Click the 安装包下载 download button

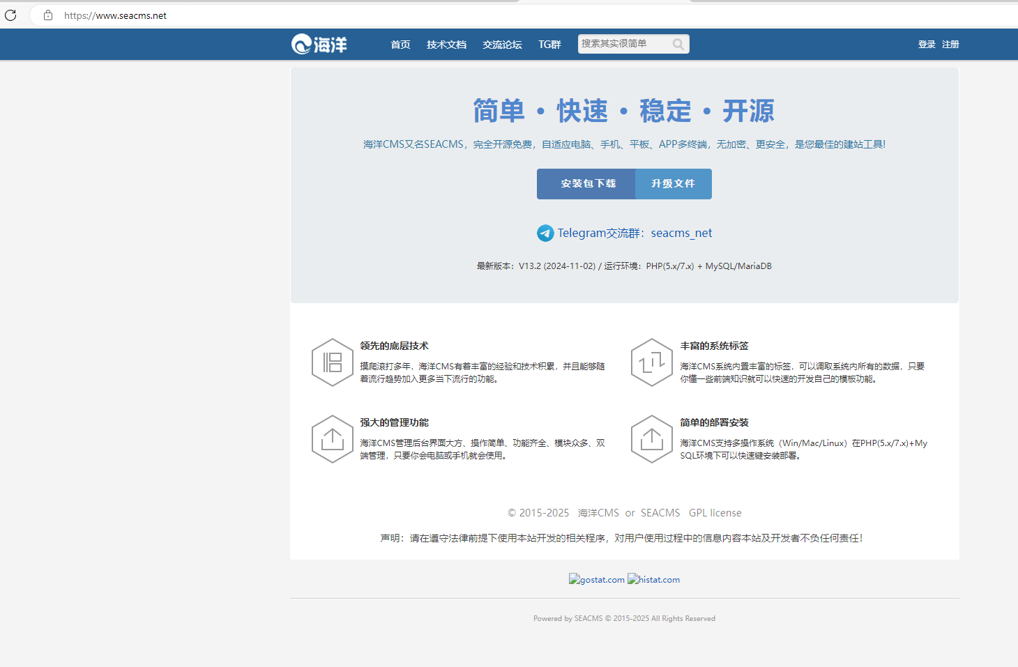click(x=586, y=184)
